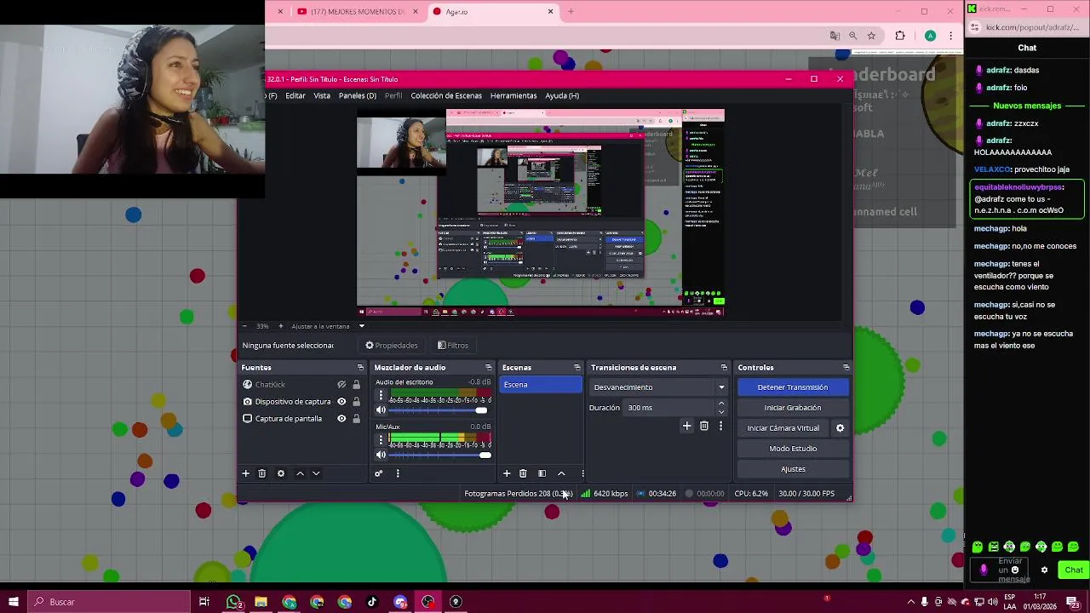Image resolution: width=1090 pixels, height=613 pixels.
Task: Open Chrome extensions puzzle icon
Action: 900,36
